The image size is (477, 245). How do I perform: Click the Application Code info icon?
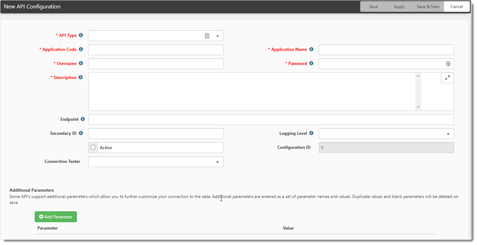pyautogui.click(x=81, y=49)
